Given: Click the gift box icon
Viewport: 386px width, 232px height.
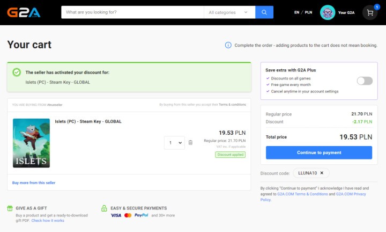Looking at the screenshot, I should (x=10, y=208).
